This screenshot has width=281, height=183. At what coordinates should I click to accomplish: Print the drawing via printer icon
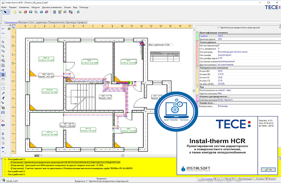[x=41, y=12]
